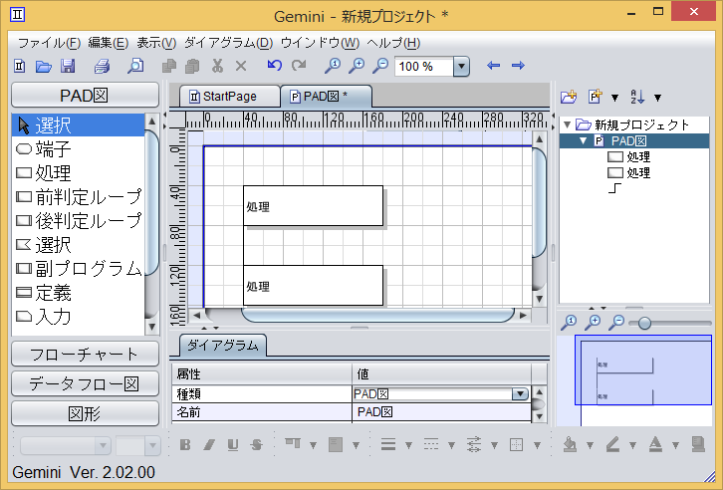Open the zoom percentage dropdown
This screenshot has width=723, height=490.
point(461,67)
